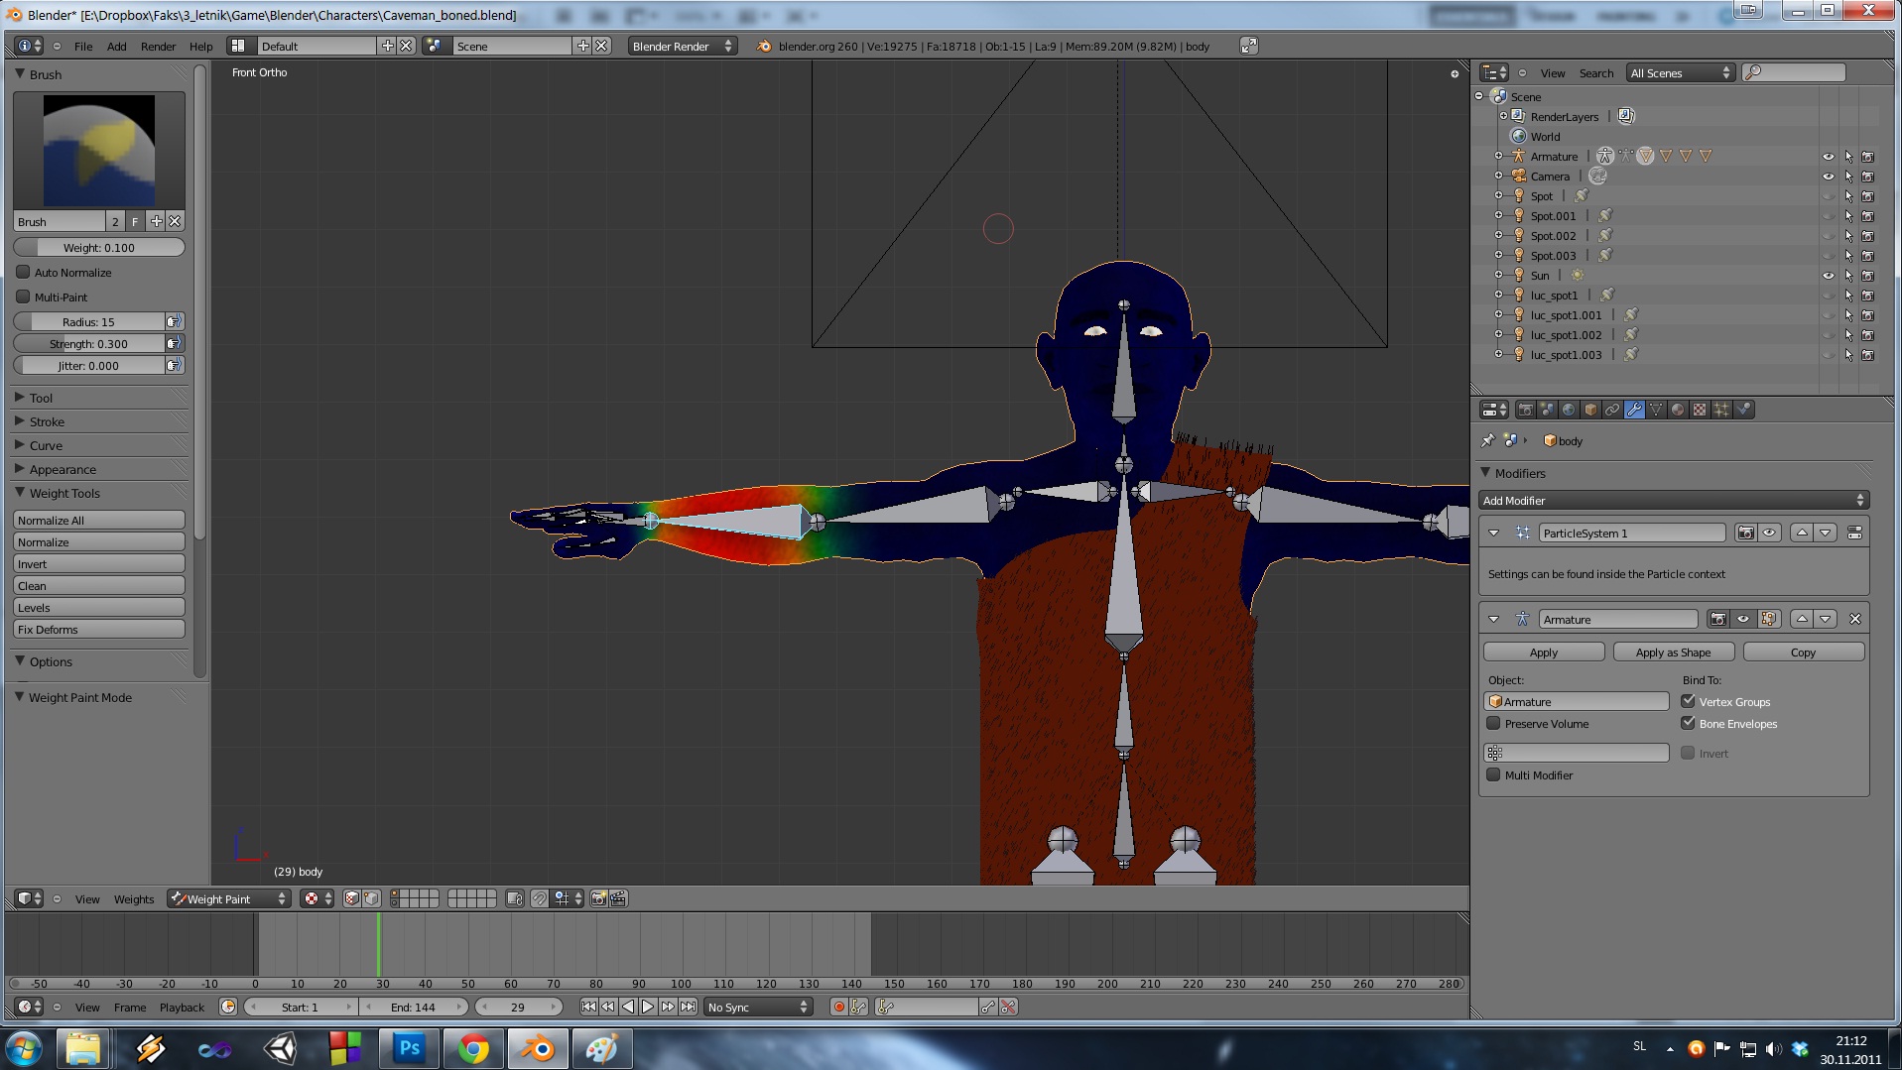Enable the Auto Normalize checkbox
The width and height of the screenshot is (1902, 1070).
[23, 272]
